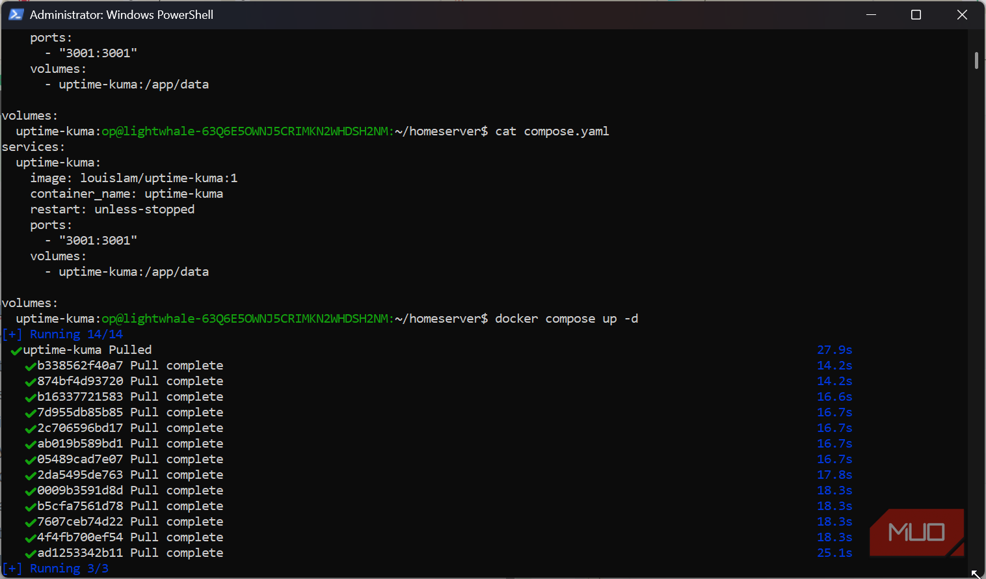Image resolution: width=986 pixels, height=579 pixels.
Task: Click the 'Running 14/14' status line
Action: (x=62, y=334)
